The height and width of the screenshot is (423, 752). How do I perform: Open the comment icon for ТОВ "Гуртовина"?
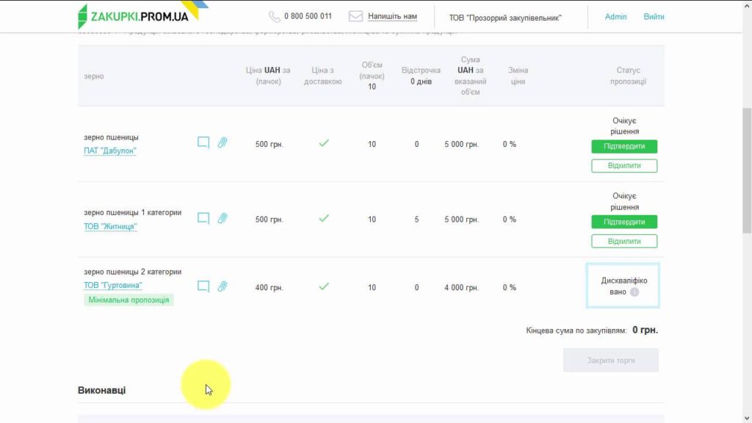click(x=203, y=287)
